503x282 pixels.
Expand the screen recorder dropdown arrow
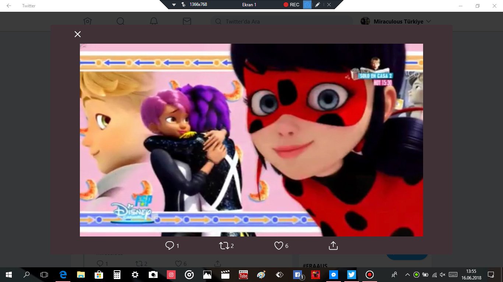pyautogui.click(x=174, y=5)
